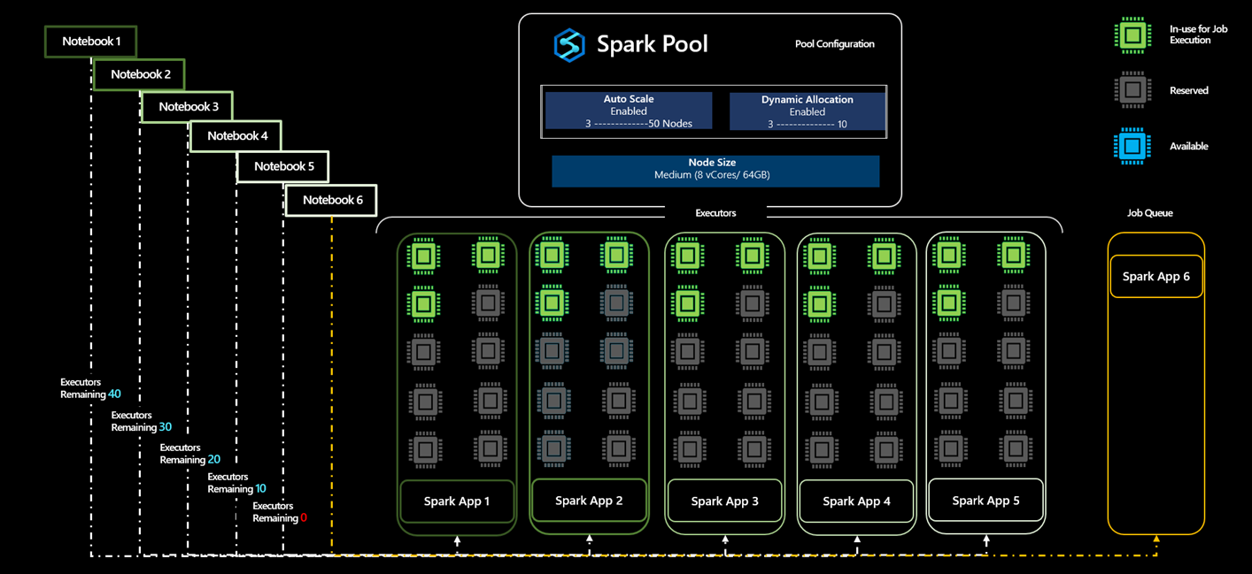Switch to the Notebook 3 tab
This screenshot has width=1252, height=574.
[x=187, y=106]
